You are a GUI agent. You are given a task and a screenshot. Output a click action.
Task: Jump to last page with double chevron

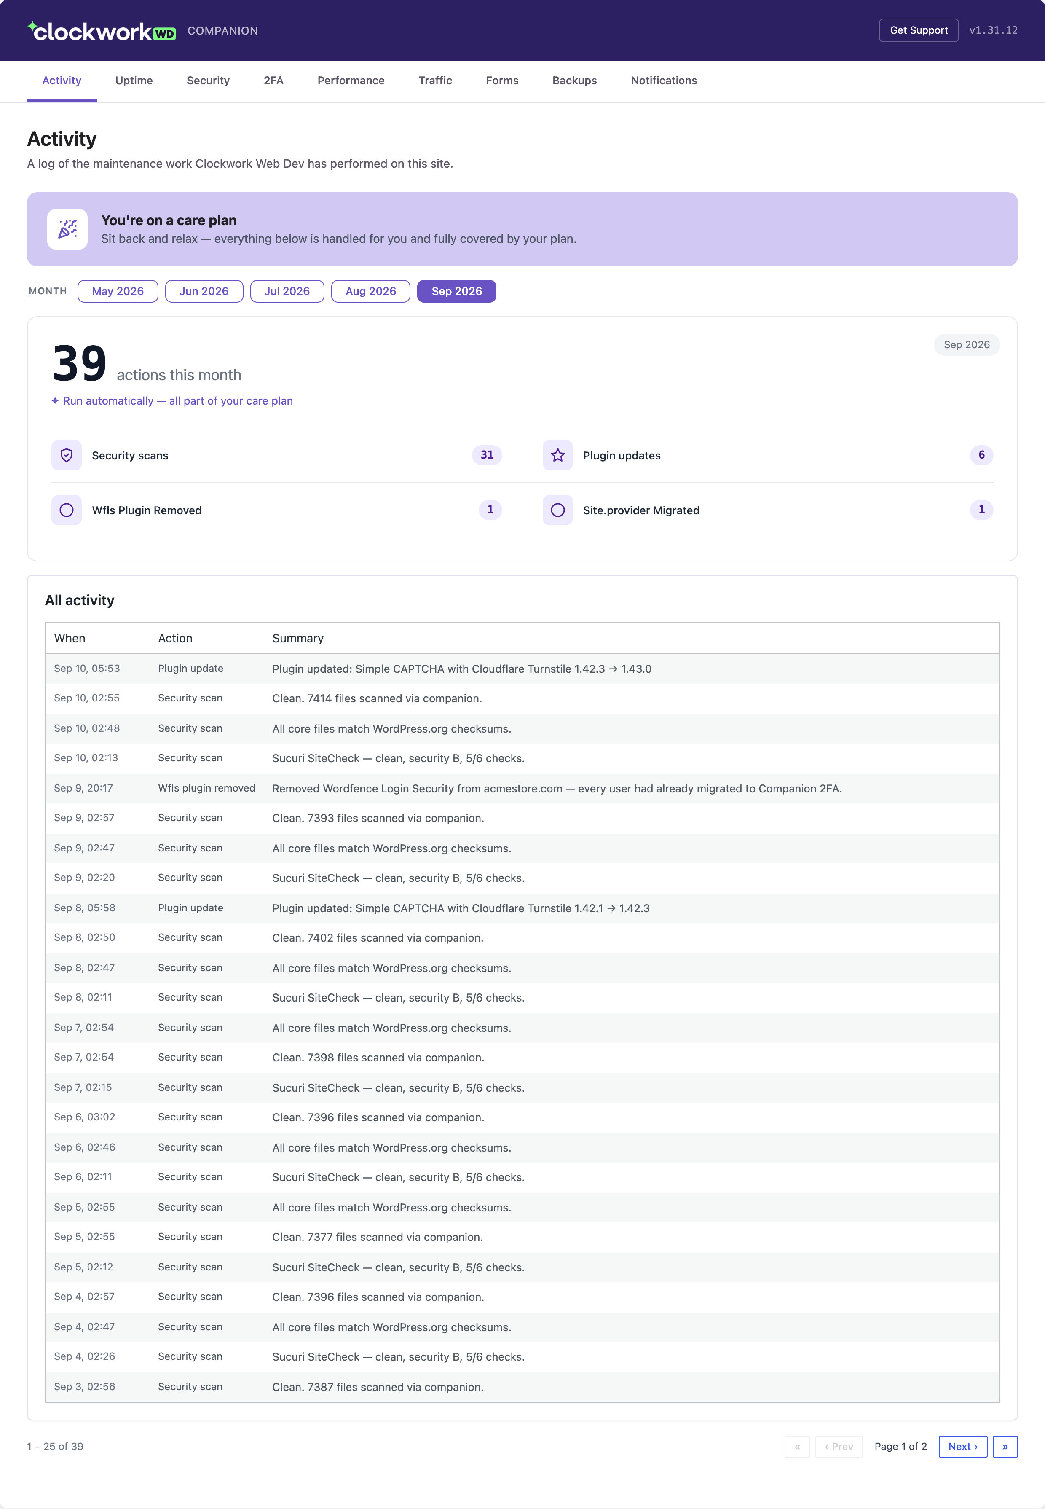[x=1005, y=1446]
